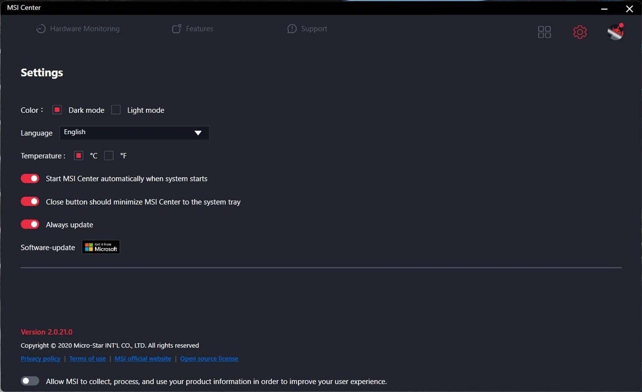642x392 pixels.
Task: Open the Open source license link
Action: point(209,358)
